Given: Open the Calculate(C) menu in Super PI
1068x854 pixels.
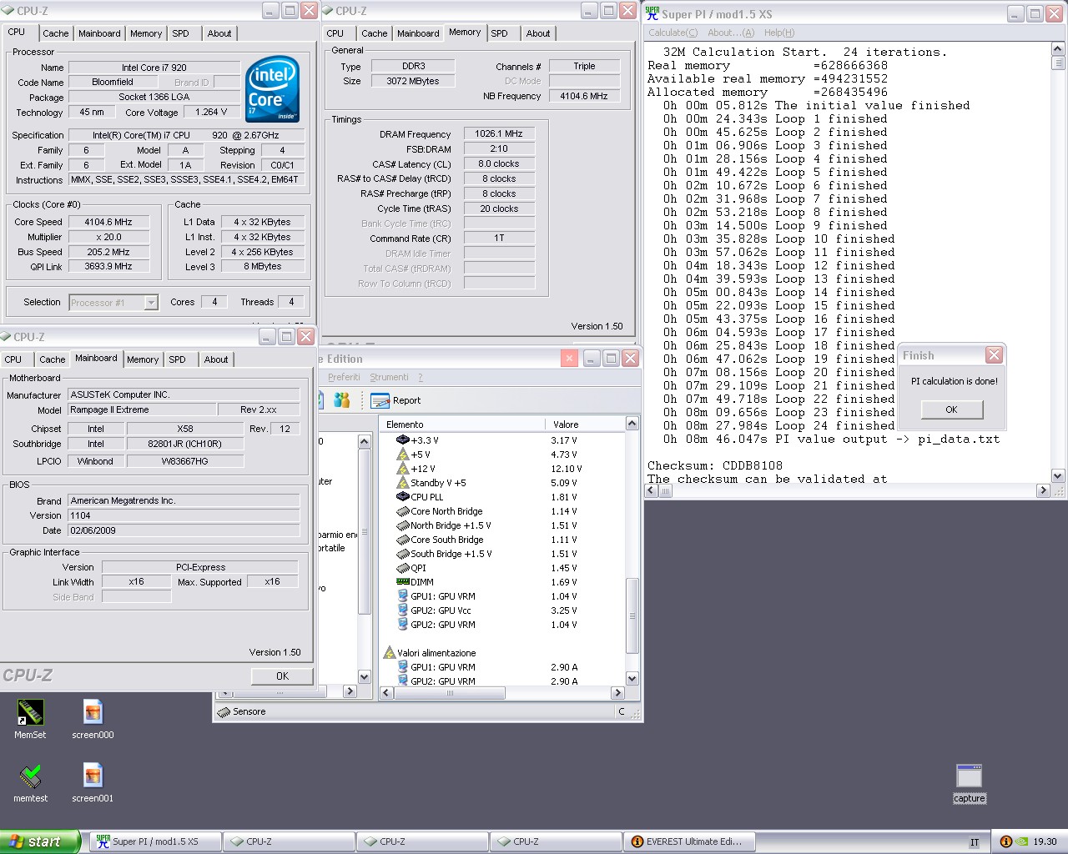Looking at the screenshot, I should [673, 33].
